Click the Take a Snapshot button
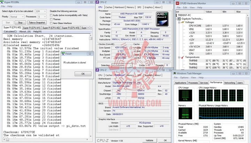Image resolution: width=251 pixels, height=143 pixels. pos(37,23)
